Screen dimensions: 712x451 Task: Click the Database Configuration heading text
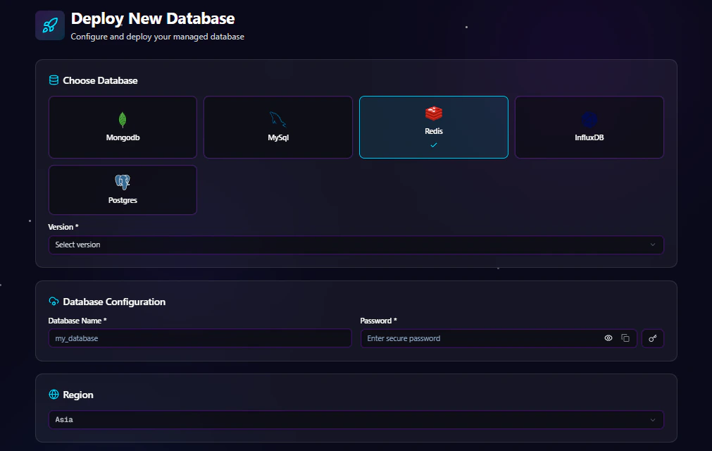[x=114, y=302]
